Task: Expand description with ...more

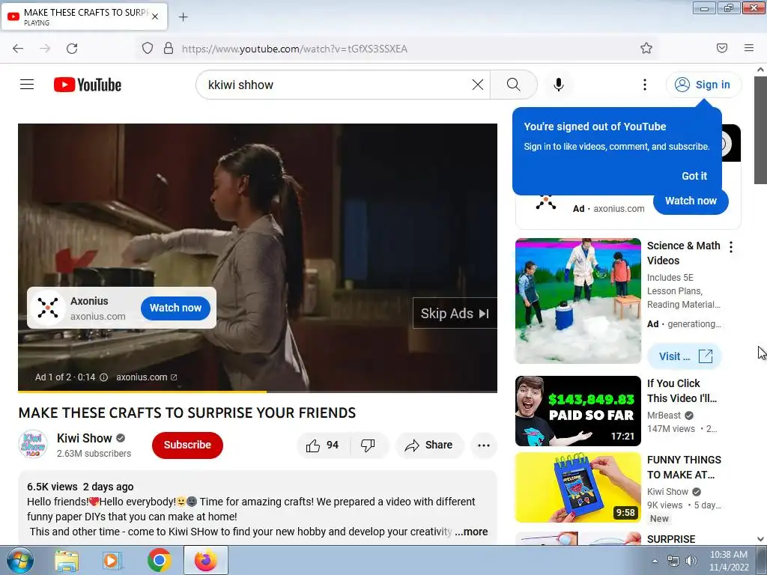Action: 471,532
